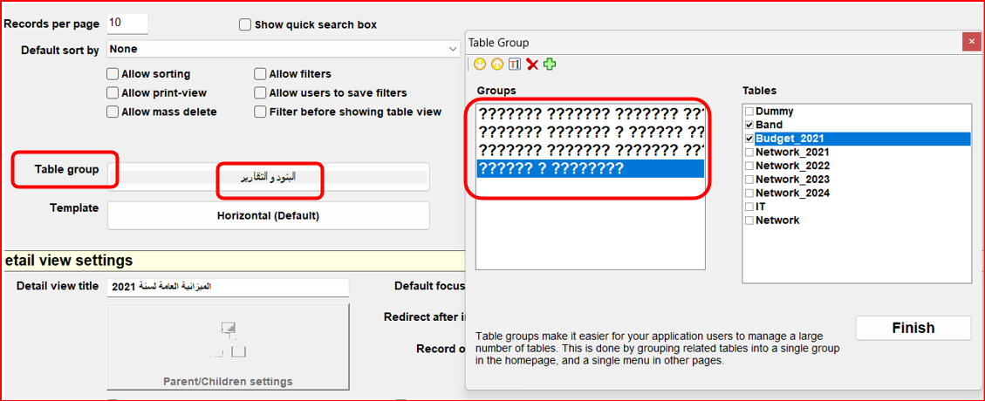
Task: Select the Network_2023 table name
Action: pyautogui.click(x=792, y=180)
